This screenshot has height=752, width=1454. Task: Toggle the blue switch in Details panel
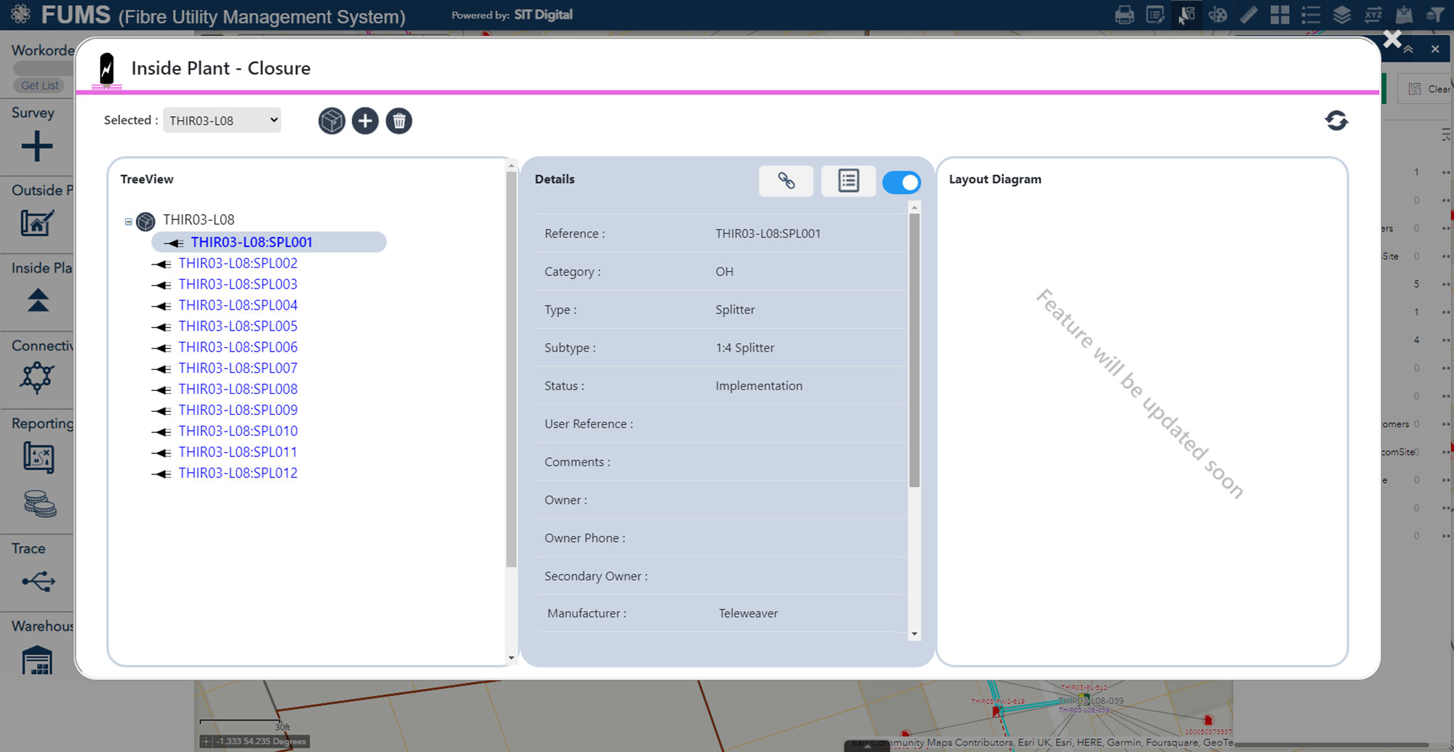901,182
